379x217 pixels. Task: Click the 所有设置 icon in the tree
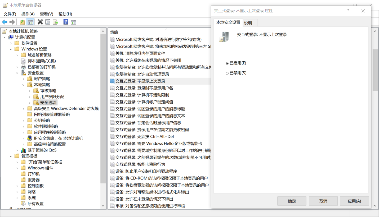coord(24,204)
